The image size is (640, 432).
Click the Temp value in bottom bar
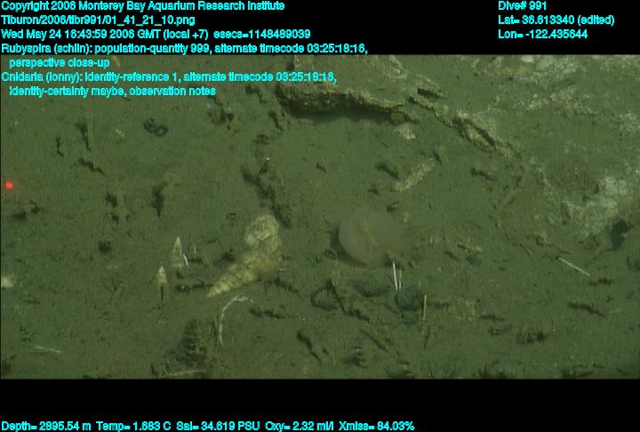pyautogui.click(x=125, y=426)
